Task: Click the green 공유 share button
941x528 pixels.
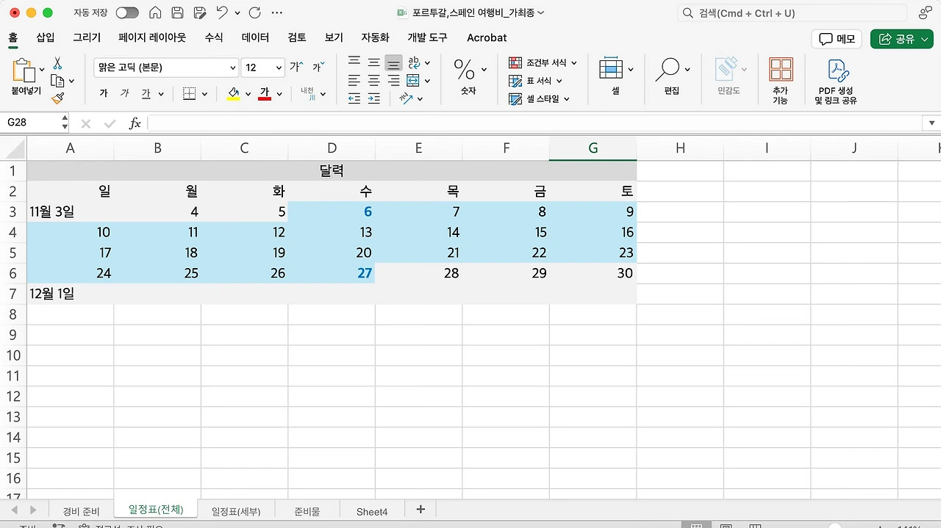Action: point(902,39)
